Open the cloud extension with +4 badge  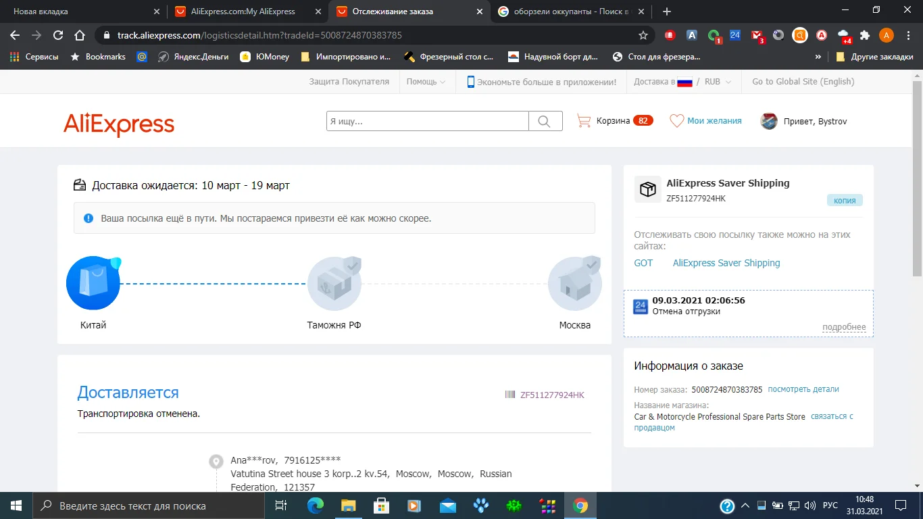click(x=843, y=35)
